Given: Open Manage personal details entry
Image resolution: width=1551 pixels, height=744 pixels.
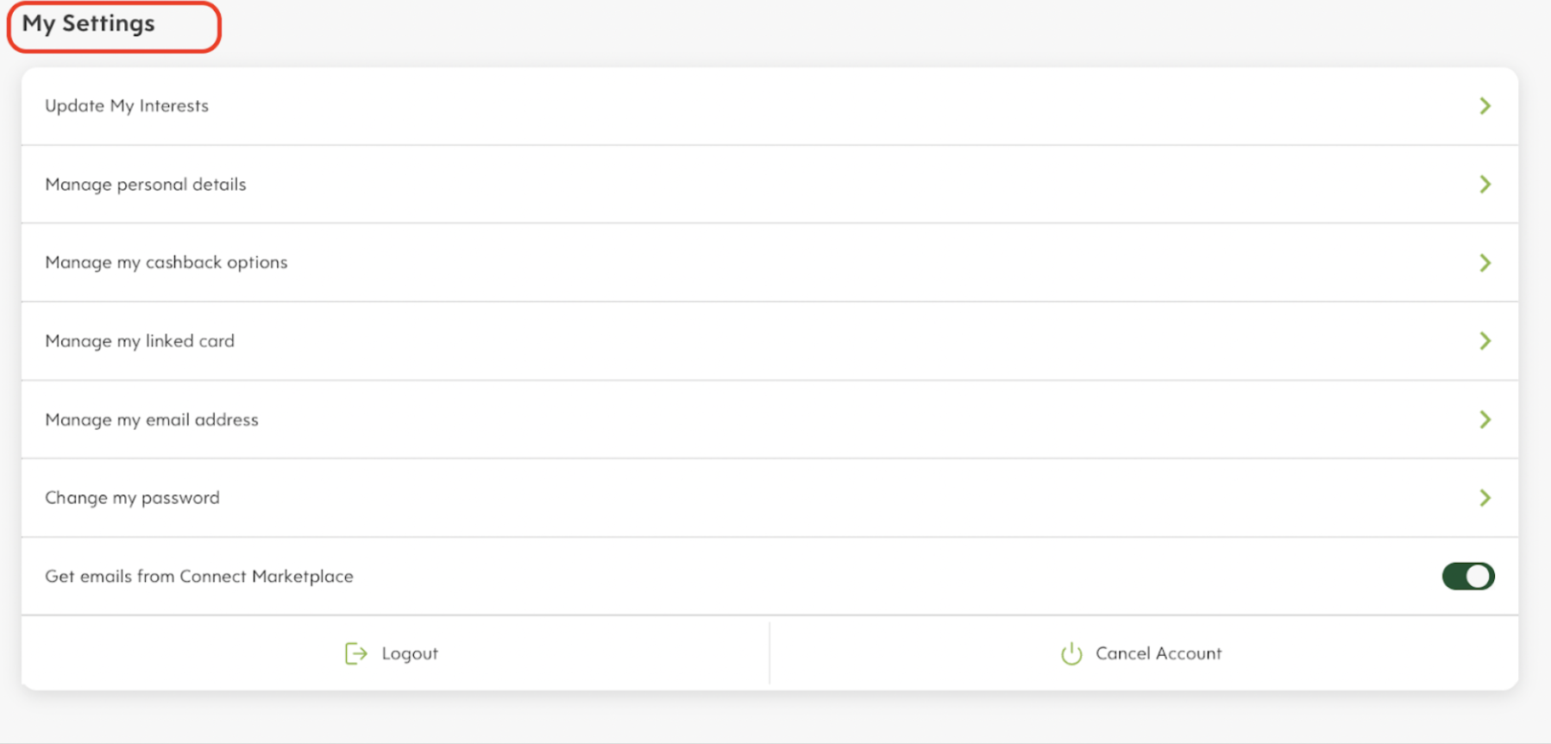Looking at the screenshot, I should coord(146,185).
